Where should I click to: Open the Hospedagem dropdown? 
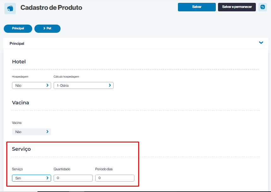click(x=32, y=85)
